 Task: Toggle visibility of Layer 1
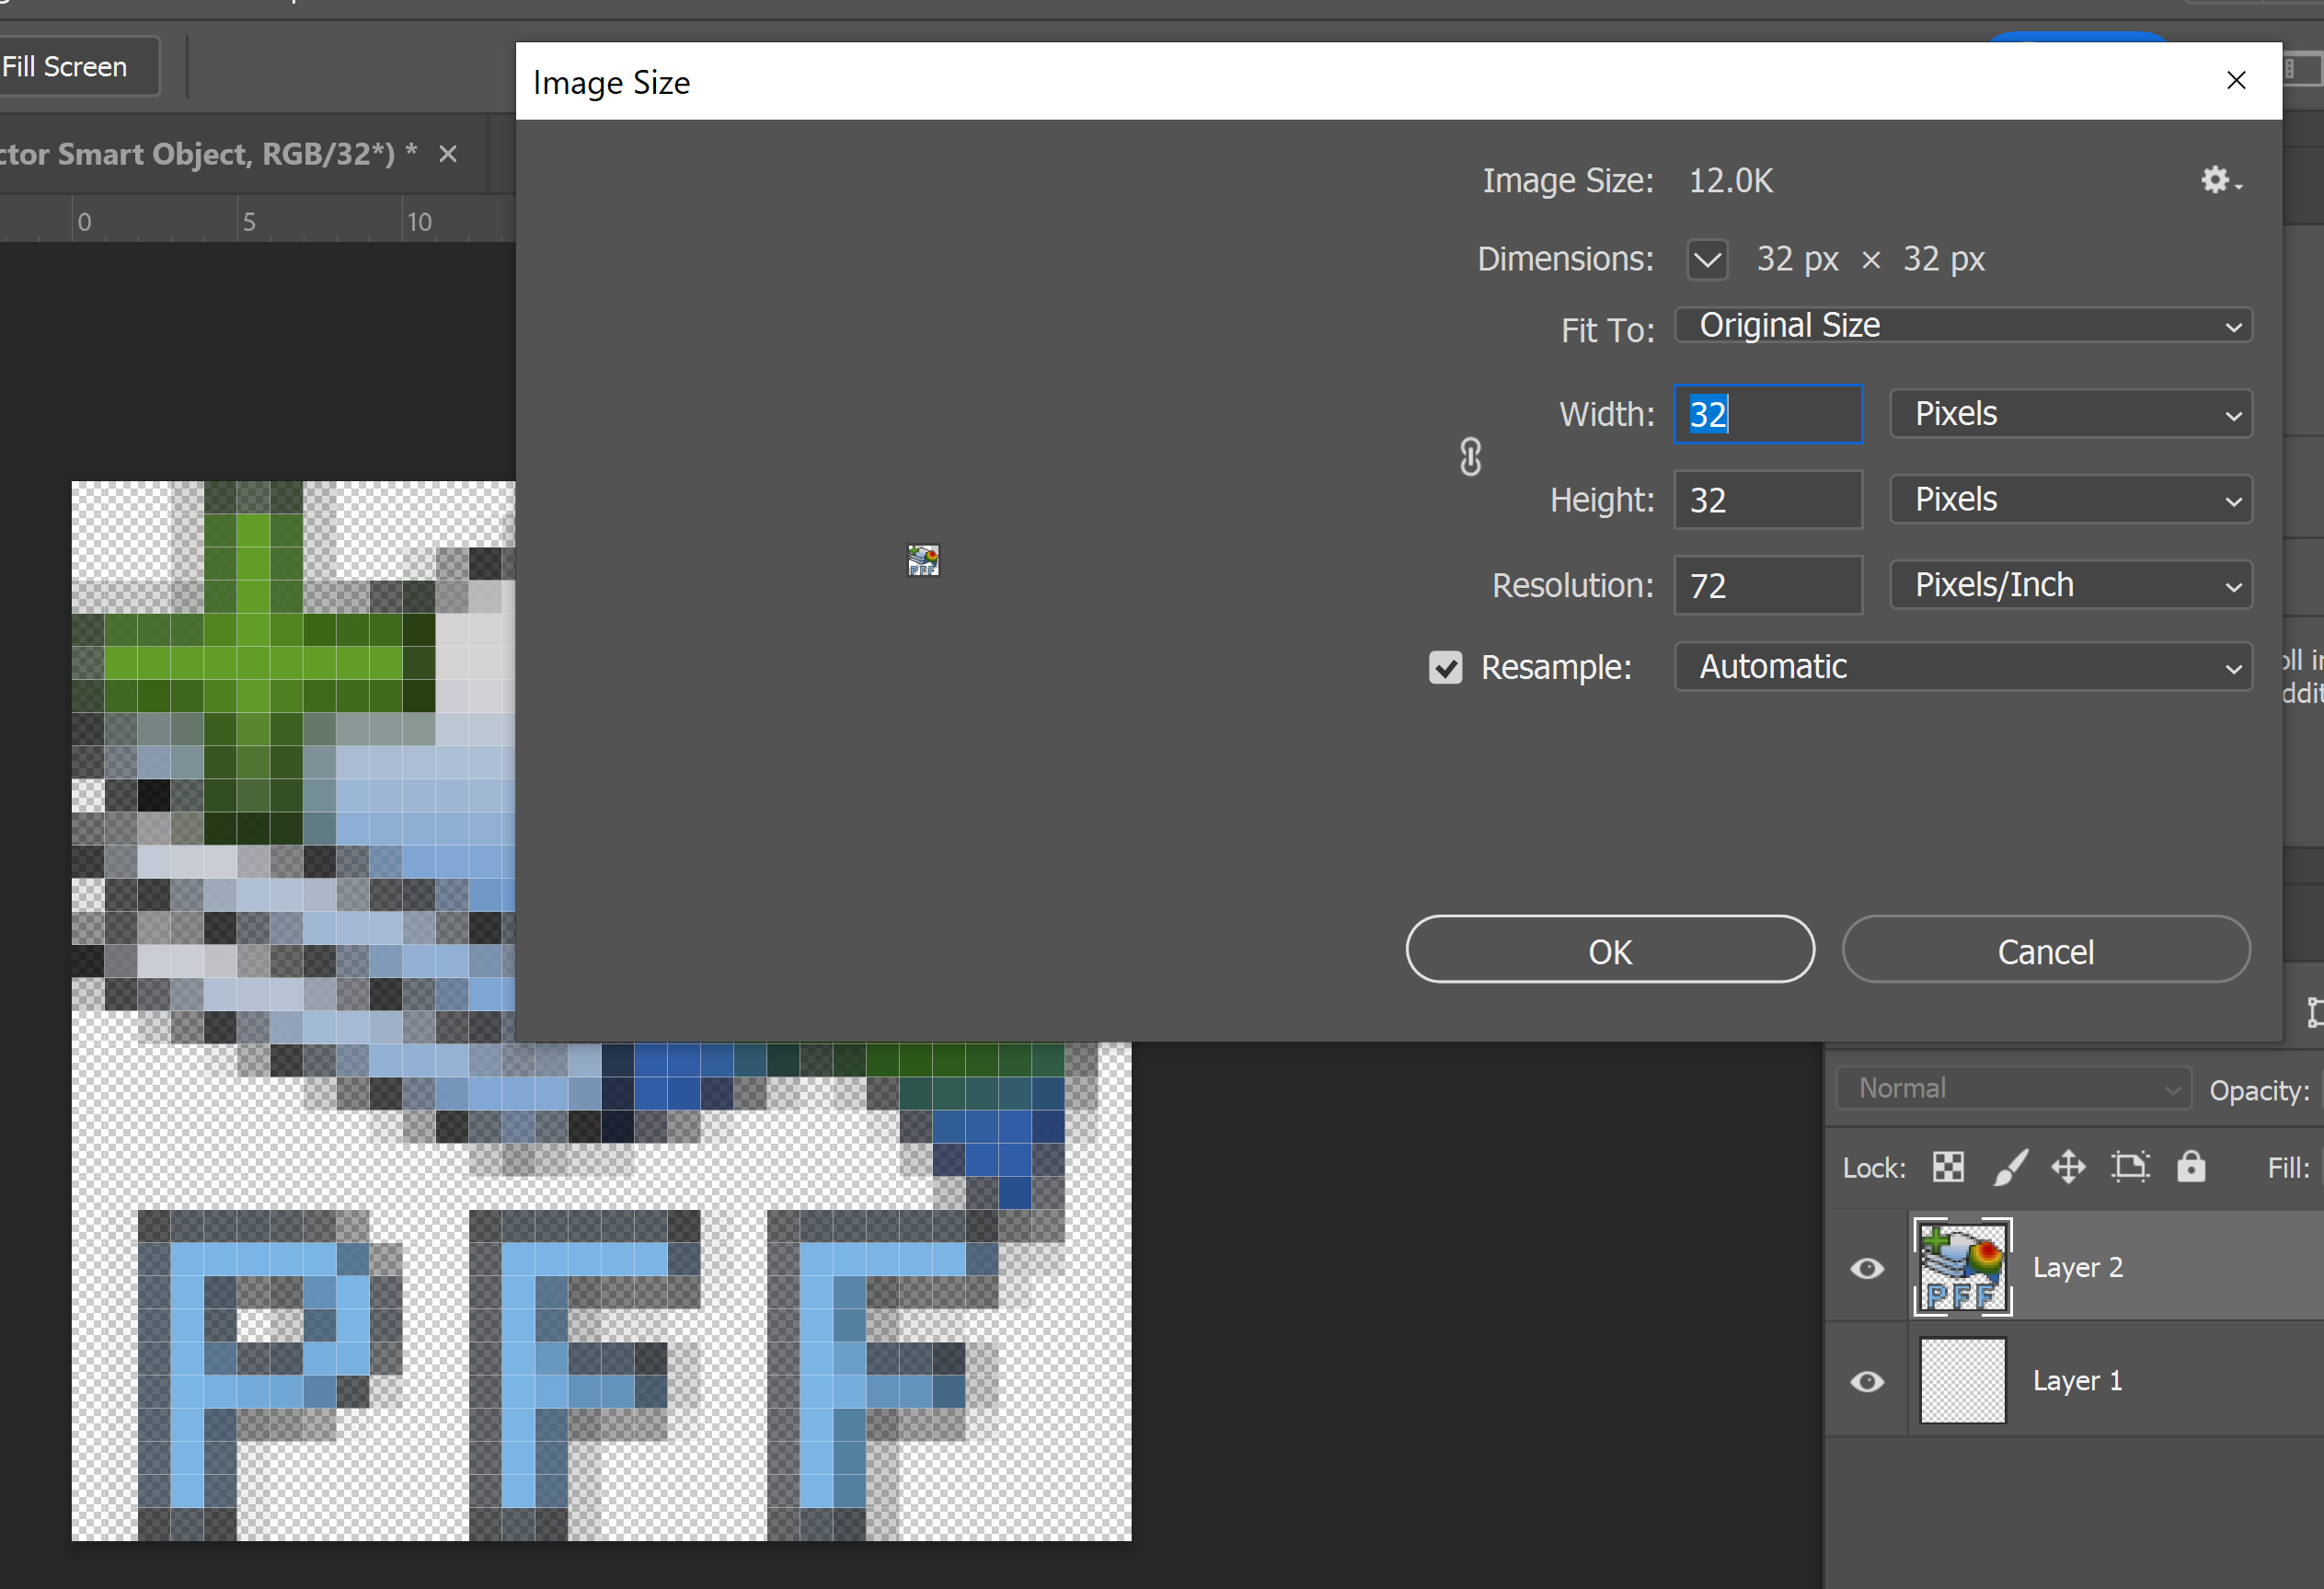1866,1381
